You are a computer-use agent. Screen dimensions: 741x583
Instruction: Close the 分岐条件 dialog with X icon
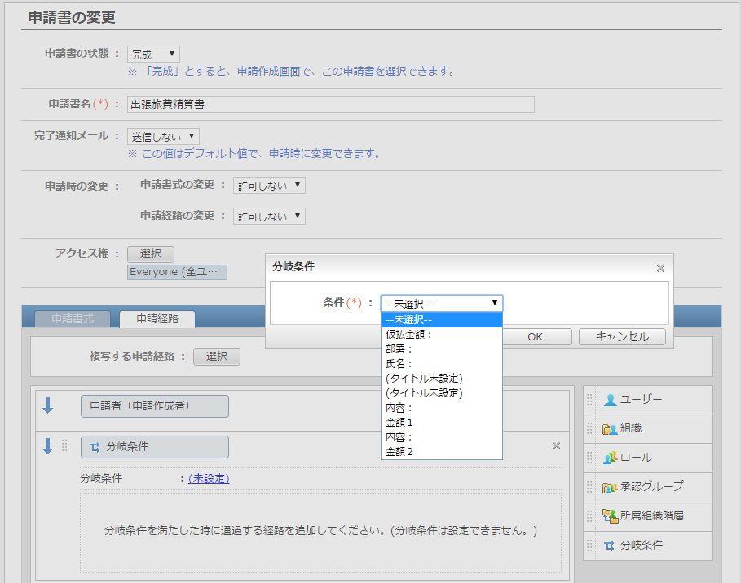coord(660,268)
